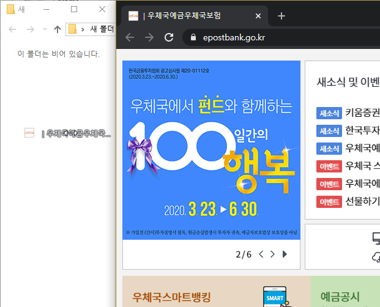This screenshot has width=380, height=307.
Task: Click the dragged 우체국예금우체국 shortcut icon
Action: pos(29,133)
